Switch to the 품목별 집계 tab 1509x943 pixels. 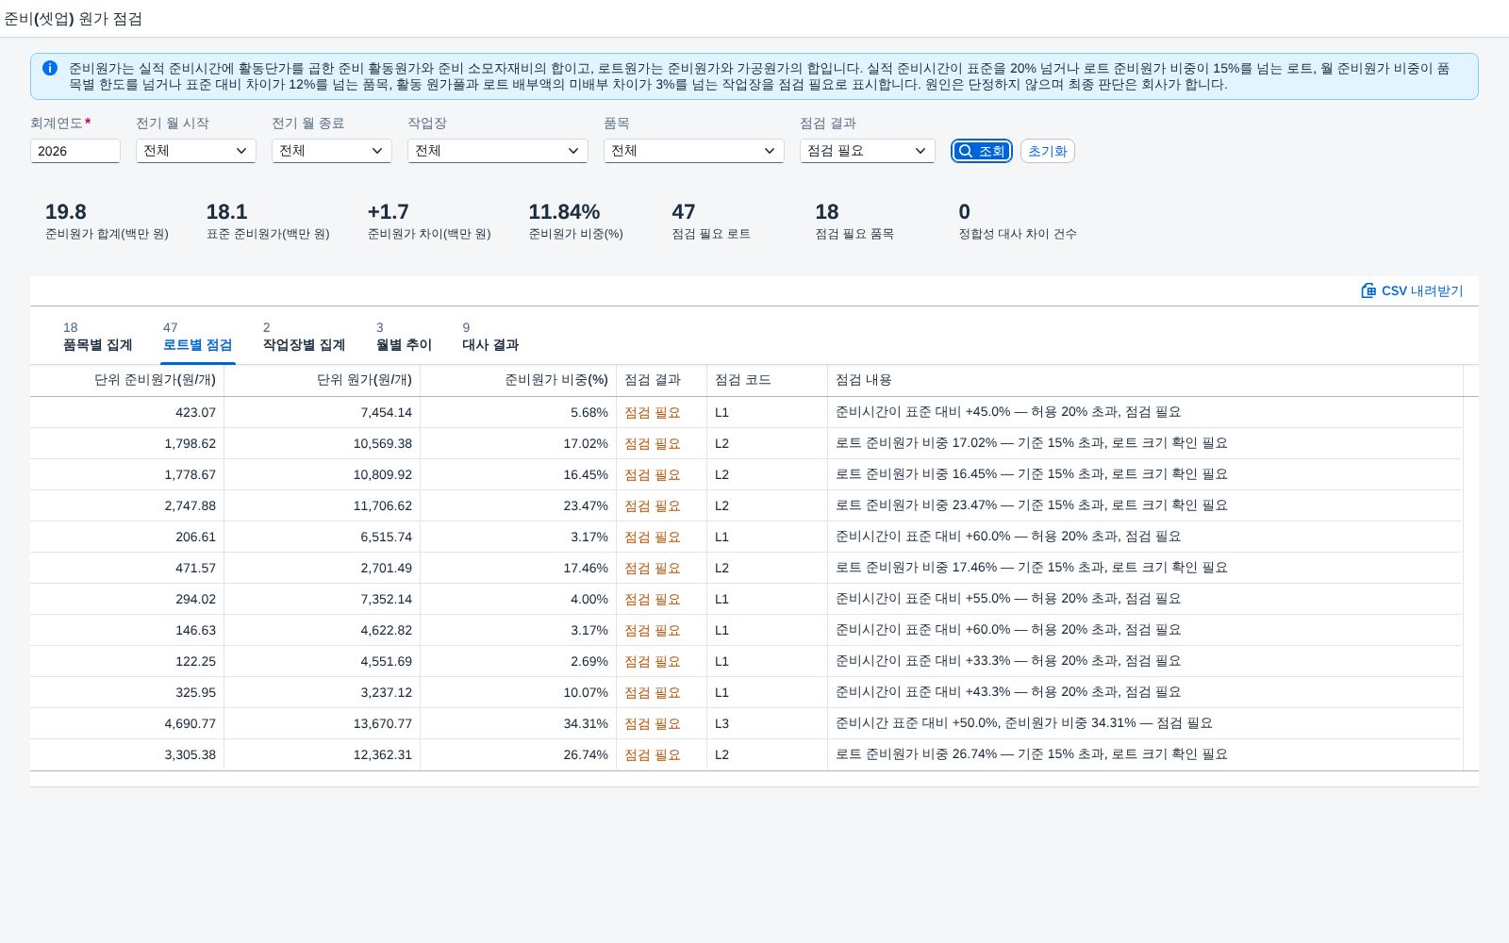pyautogui.click(x=97, y=337)
